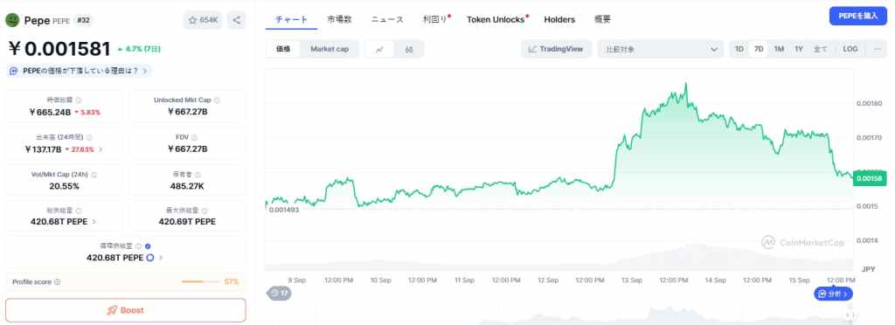Select the Market cap toggle
Viewport: 895px width, 325px height.
[x=330, y=49]
